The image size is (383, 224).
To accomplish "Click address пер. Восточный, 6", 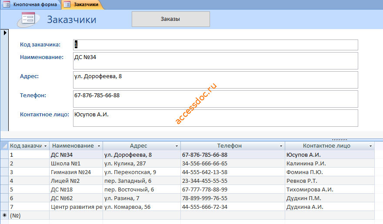I will point(142,190).
